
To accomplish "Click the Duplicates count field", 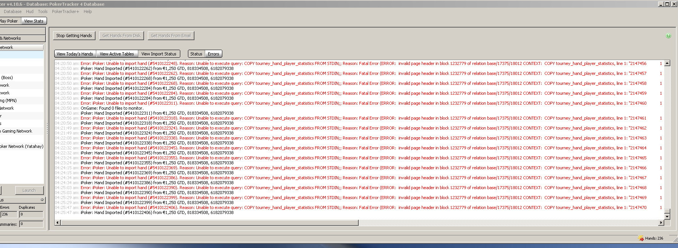I will pos(31,214).
